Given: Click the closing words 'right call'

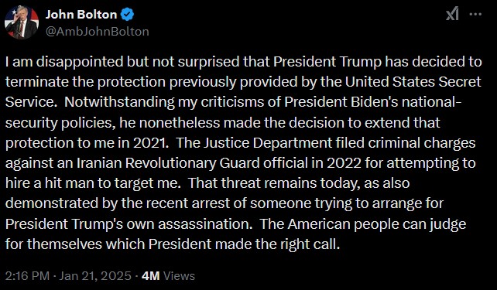Looking at the screenshot, I should (310, 244).
